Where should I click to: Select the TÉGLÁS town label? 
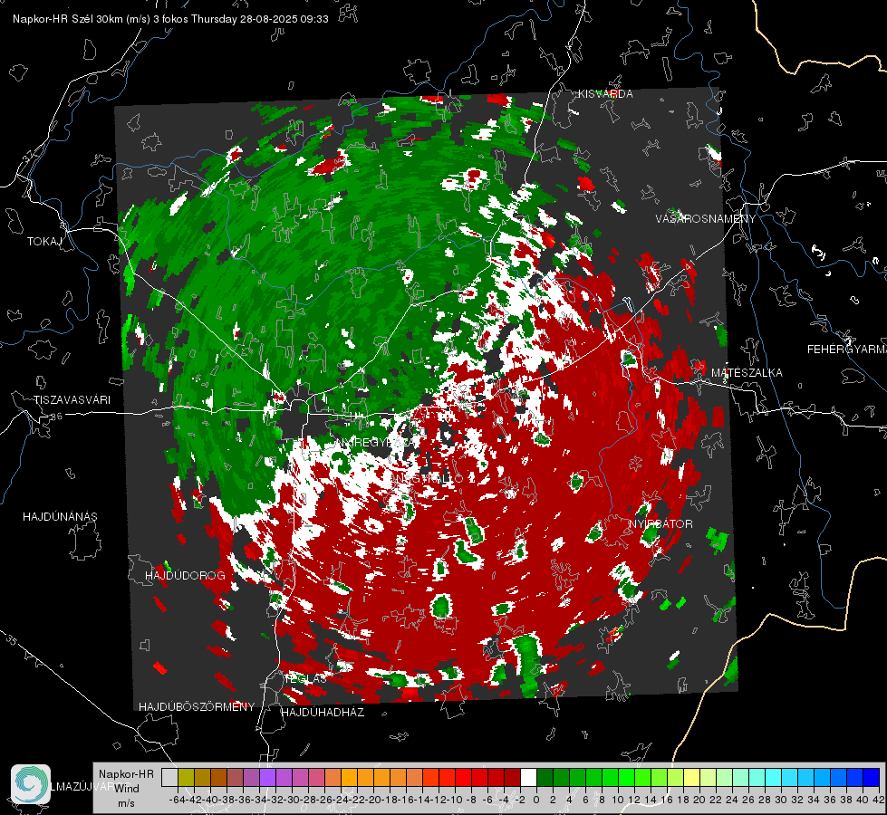[x=305, y=678]
